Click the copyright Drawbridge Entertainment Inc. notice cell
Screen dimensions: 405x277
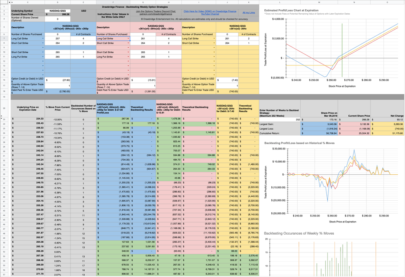pyautogui.click(x=194, y=19)
